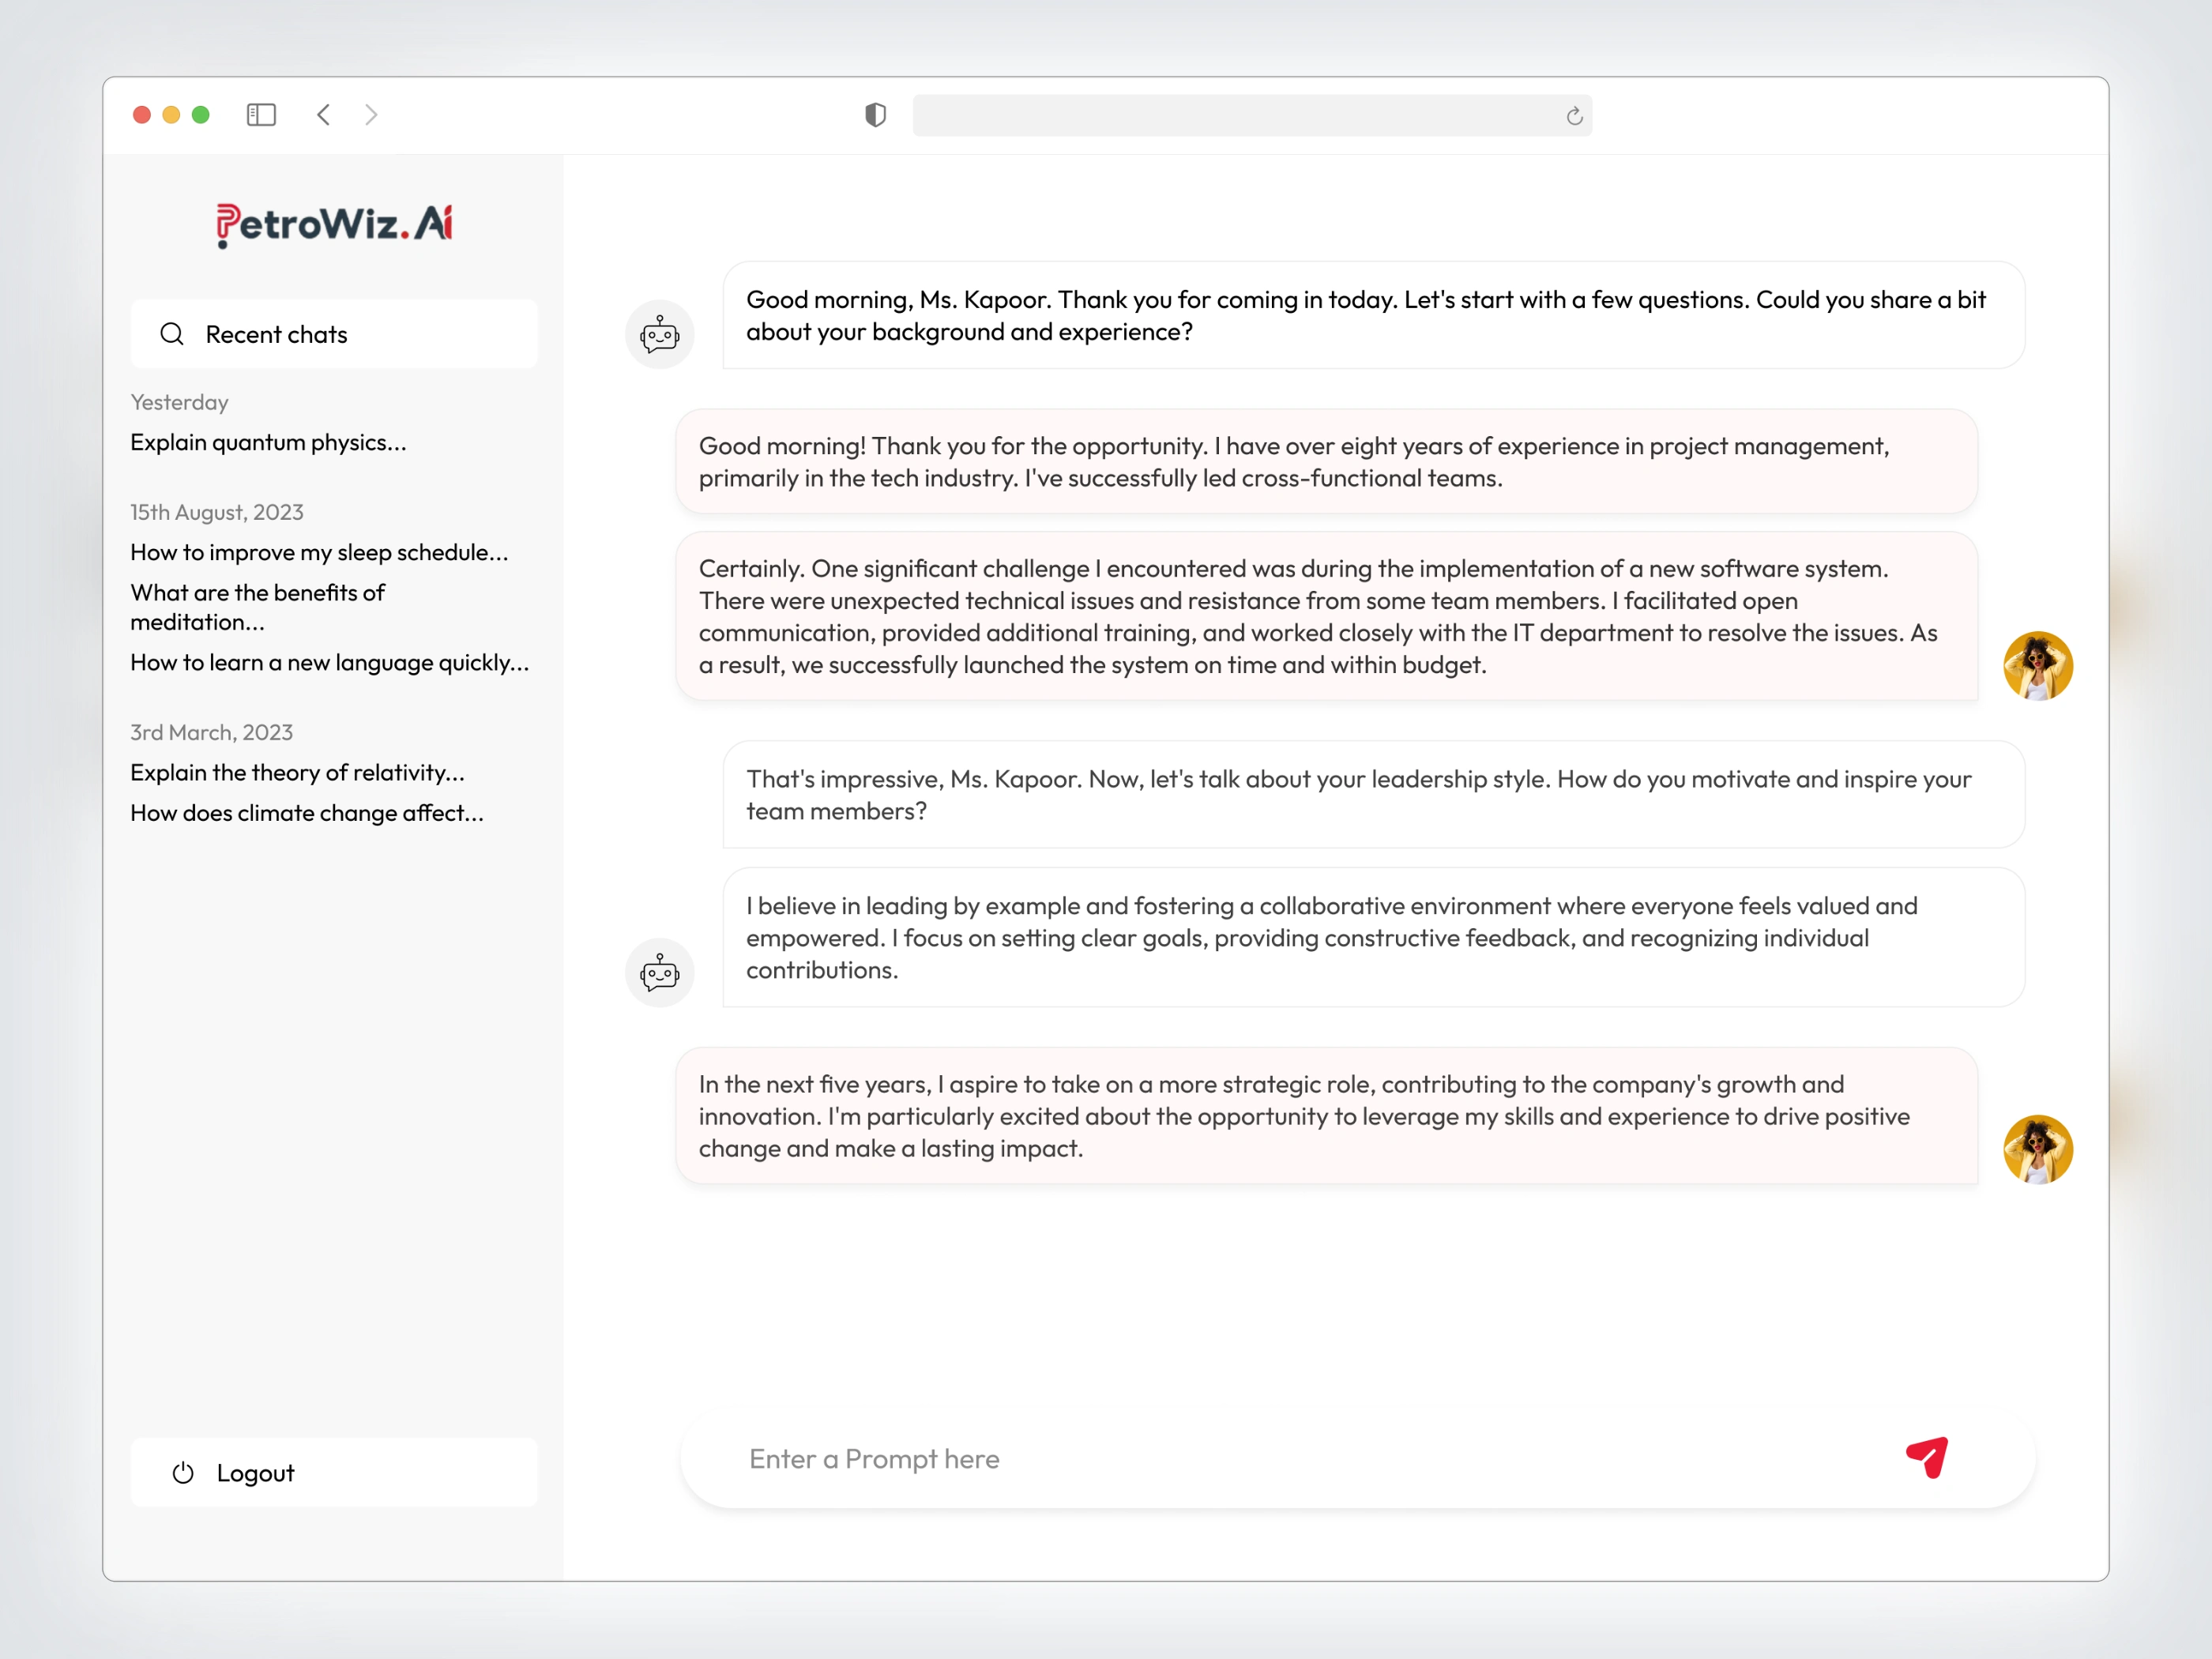2212x1659 pixels.
Task: Reload the page with refresh icon
Action: [x=1574, y=116]
